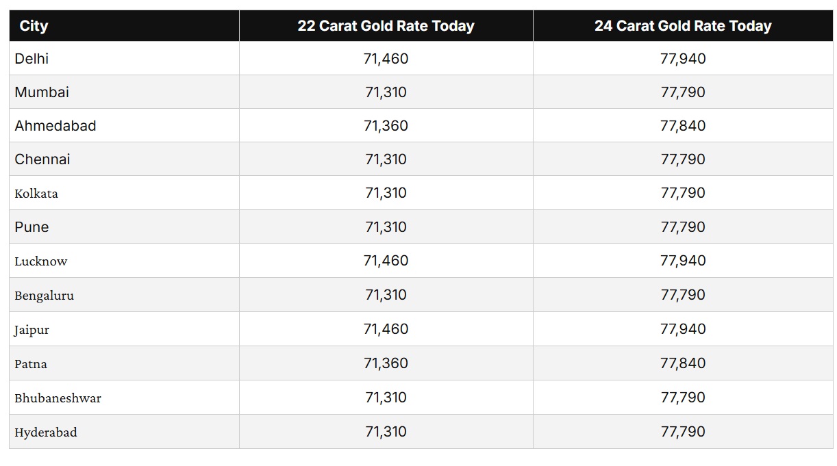Select Patna's 22 carat rate 71,360
The height and width of the screenshot is (466, 837).
tap(386, 363)
